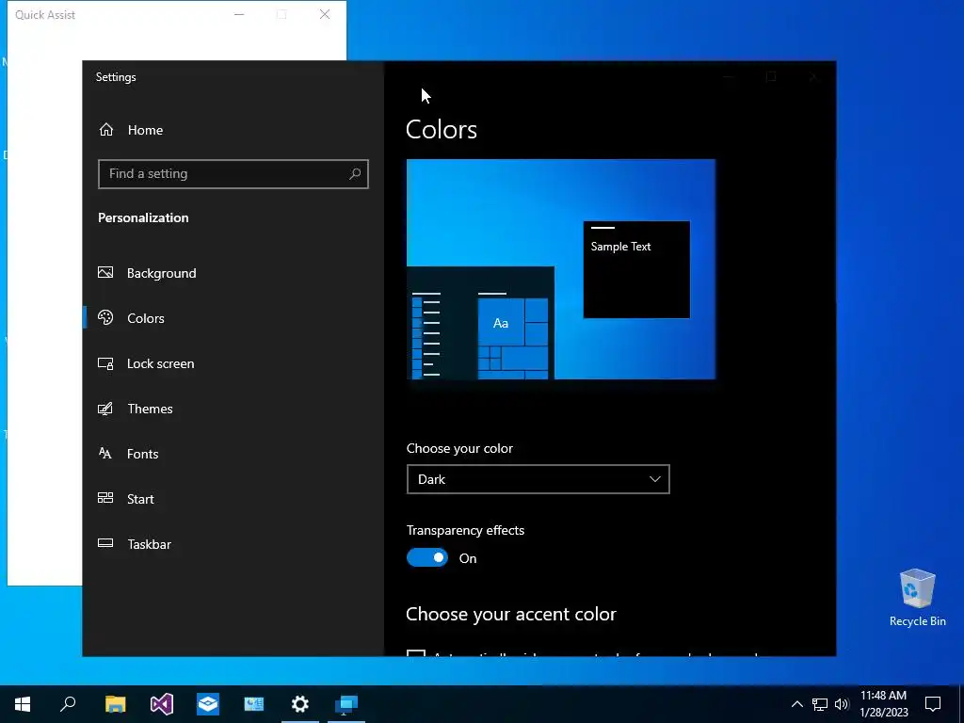This screenshot has height=723, width=964.
Task: Focus the Find a setting field
Action: tap(233, 174)
